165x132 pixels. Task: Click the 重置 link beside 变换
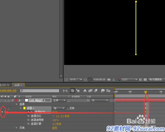[55, 128]
